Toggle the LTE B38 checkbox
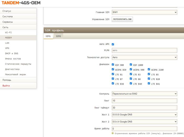 coord(113,84)
